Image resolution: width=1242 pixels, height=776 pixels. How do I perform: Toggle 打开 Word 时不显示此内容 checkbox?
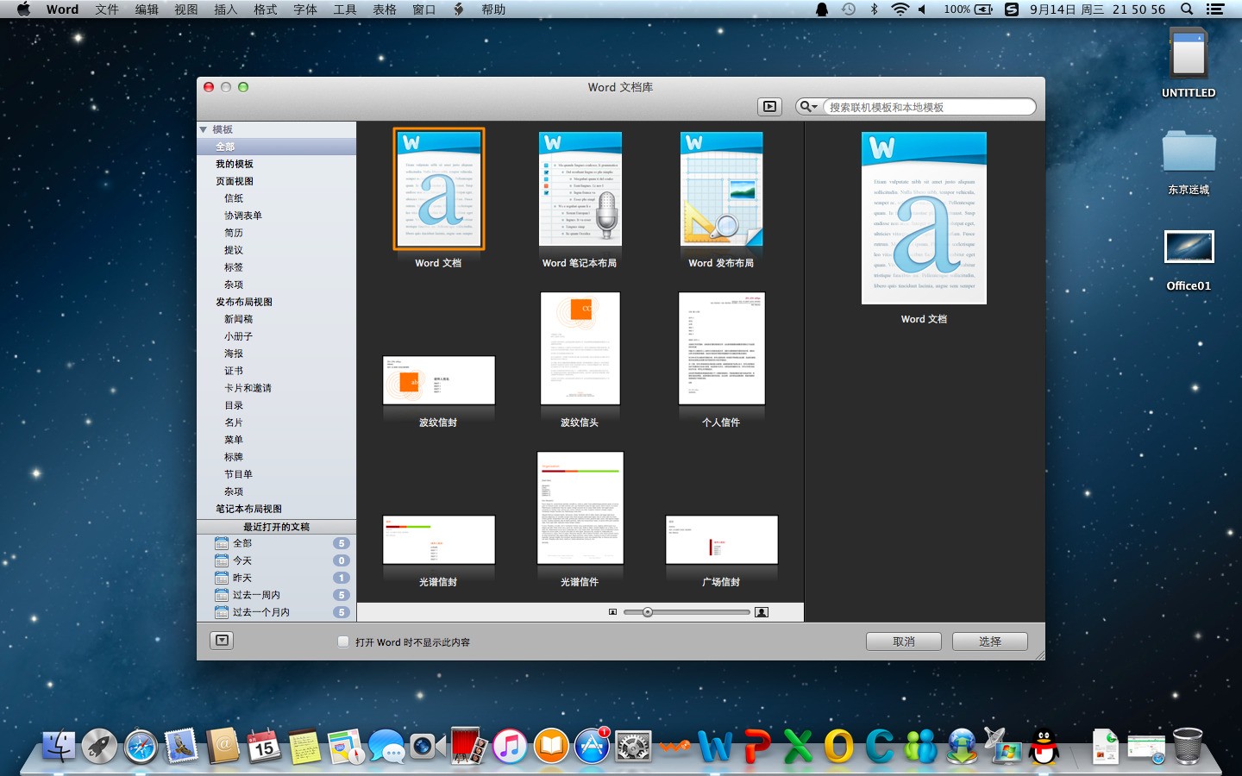click(x=343, y=641)
